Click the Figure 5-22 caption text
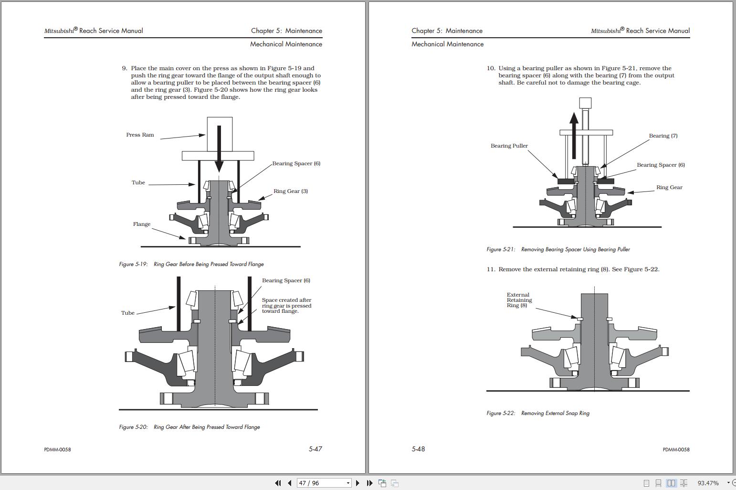This screenshot has width=736, height=490. tap(538, 413)
